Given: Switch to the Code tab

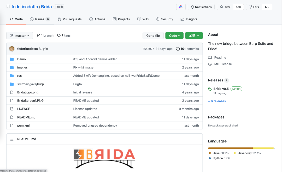Looking at the screenshot, I should click(x=16, y=19).
